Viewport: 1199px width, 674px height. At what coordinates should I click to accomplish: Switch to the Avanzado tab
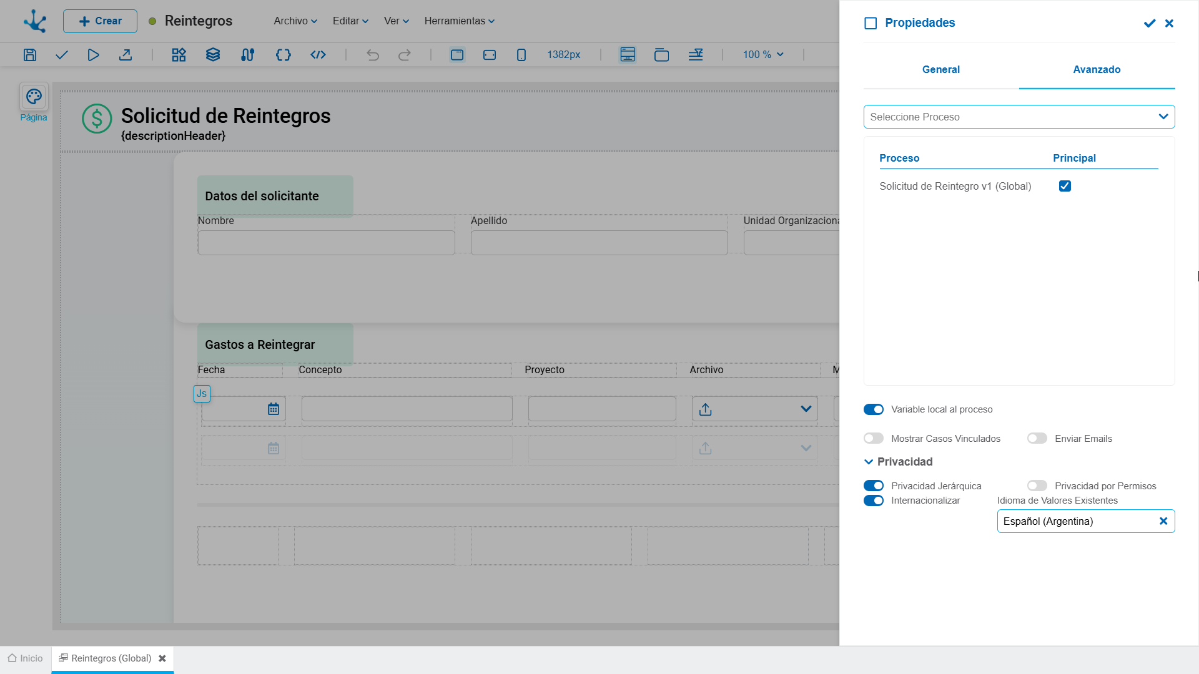[1097, 70]
